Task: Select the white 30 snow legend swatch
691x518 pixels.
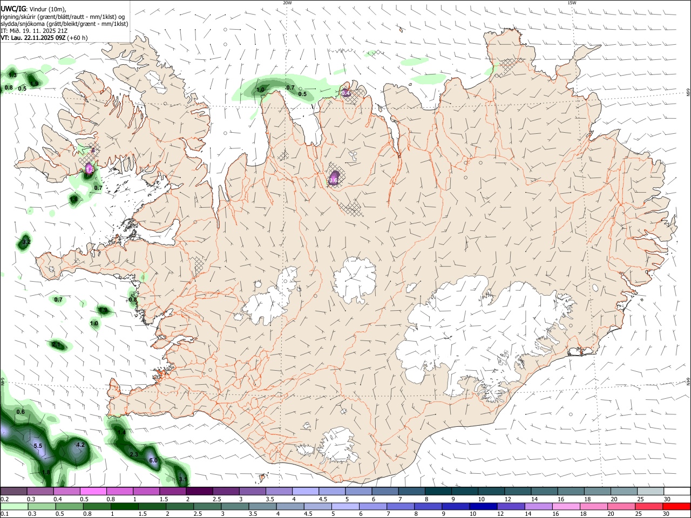Action: click(678, 492)
